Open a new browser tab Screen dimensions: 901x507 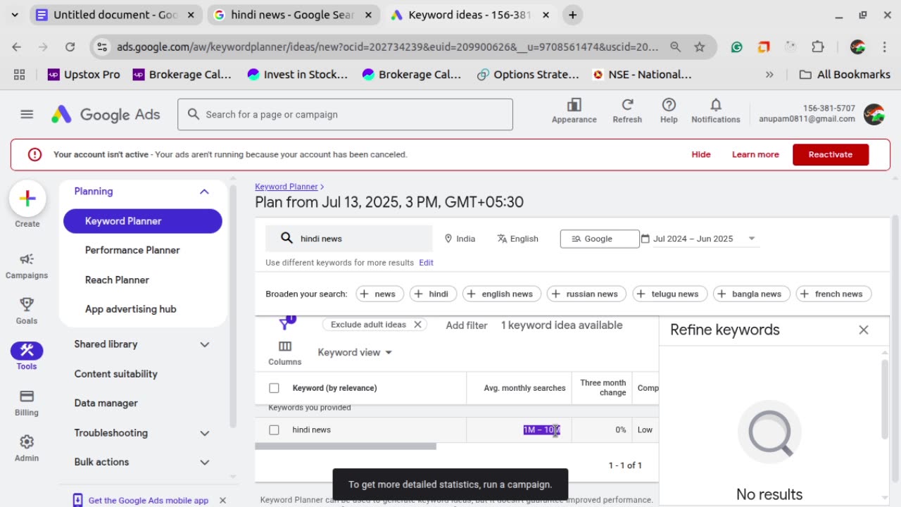[x=573, y=15]
